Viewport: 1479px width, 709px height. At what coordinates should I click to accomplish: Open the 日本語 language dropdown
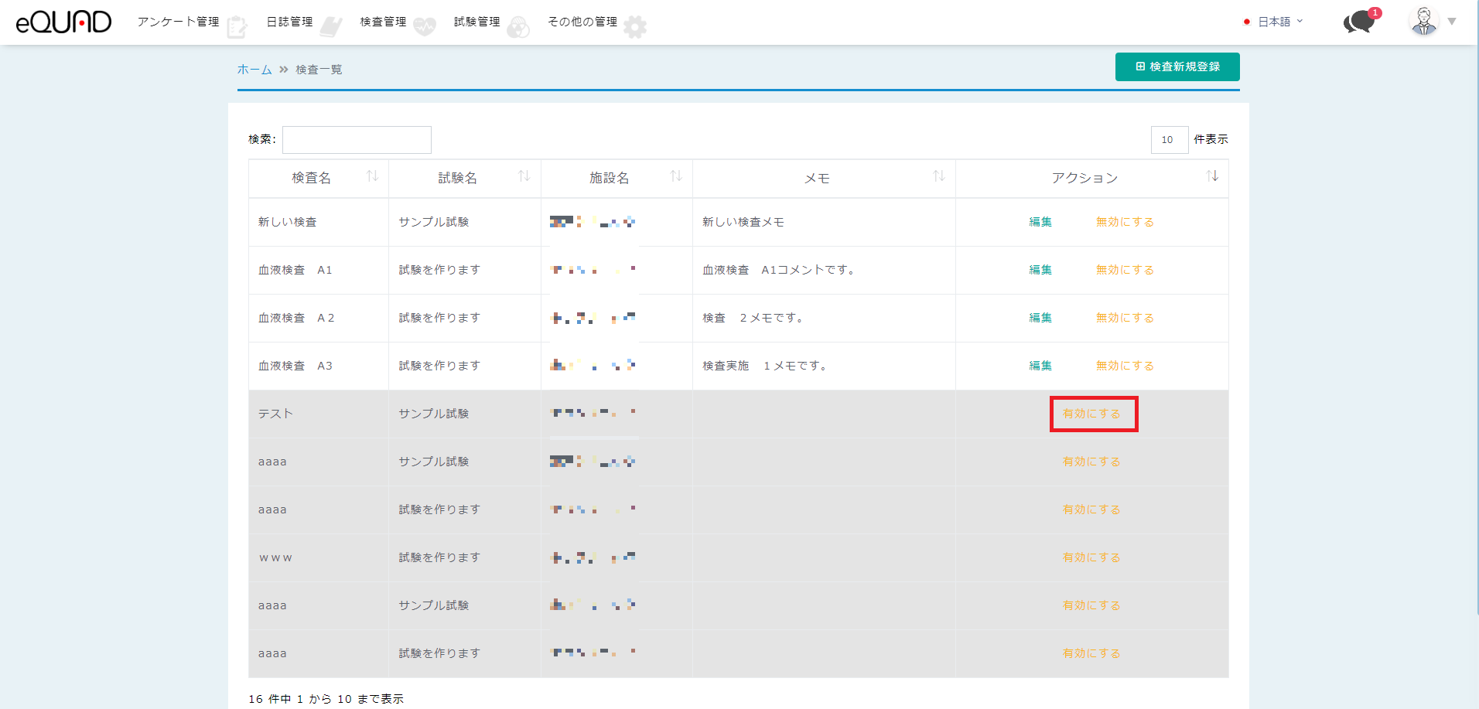point(1273,22)
